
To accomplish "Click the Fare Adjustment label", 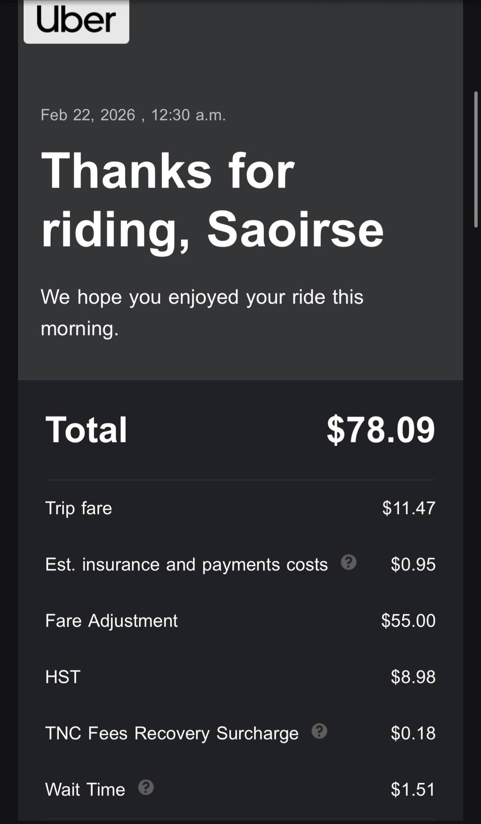I will click(111, 621).
